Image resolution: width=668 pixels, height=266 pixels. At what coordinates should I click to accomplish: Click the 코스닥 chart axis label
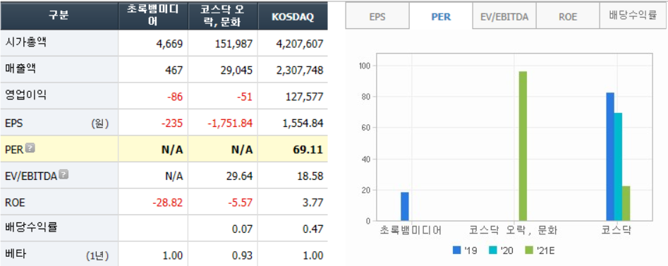coord(616,231)
